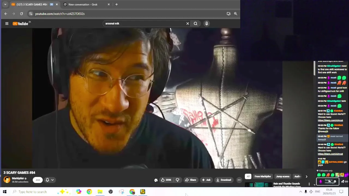Image resolution: width=349 pixels, height=196 pixels.
Task: Close the Grok tab
Action: coord(109,4)
